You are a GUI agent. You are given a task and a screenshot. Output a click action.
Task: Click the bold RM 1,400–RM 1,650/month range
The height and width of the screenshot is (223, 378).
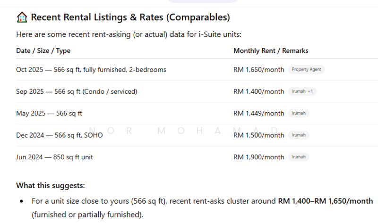coord(325,201)
